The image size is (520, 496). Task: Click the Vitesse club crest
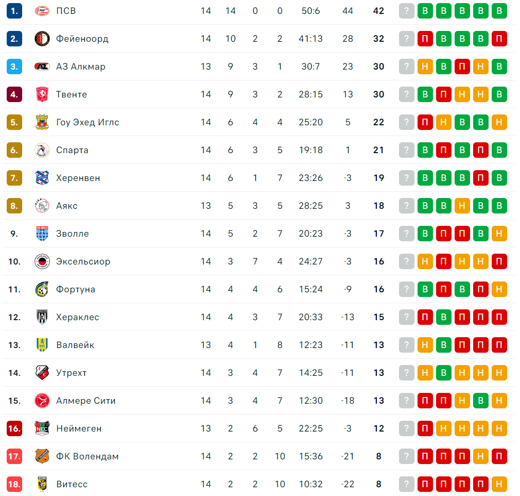coord(42,484)
